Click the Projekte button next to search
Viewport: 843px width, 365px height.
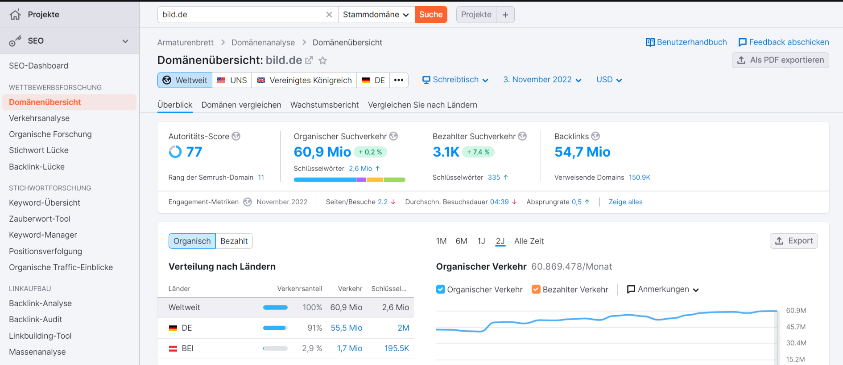pos(476,15)
